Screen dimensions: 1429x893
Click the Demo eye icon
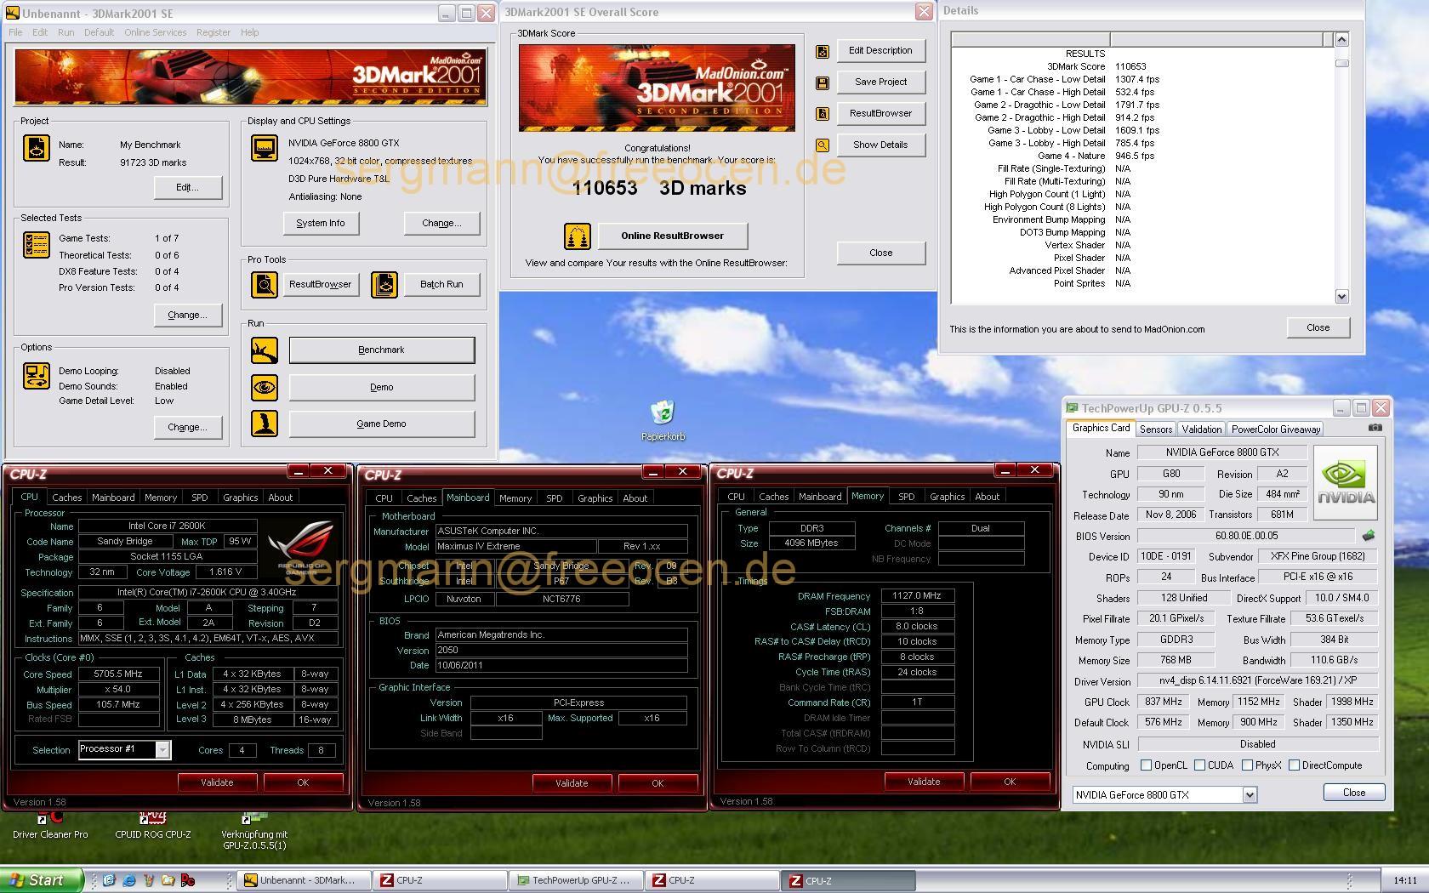coord(265,387)
